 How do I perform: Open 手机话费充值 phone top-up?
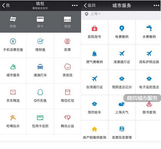[x=13, y=45]
